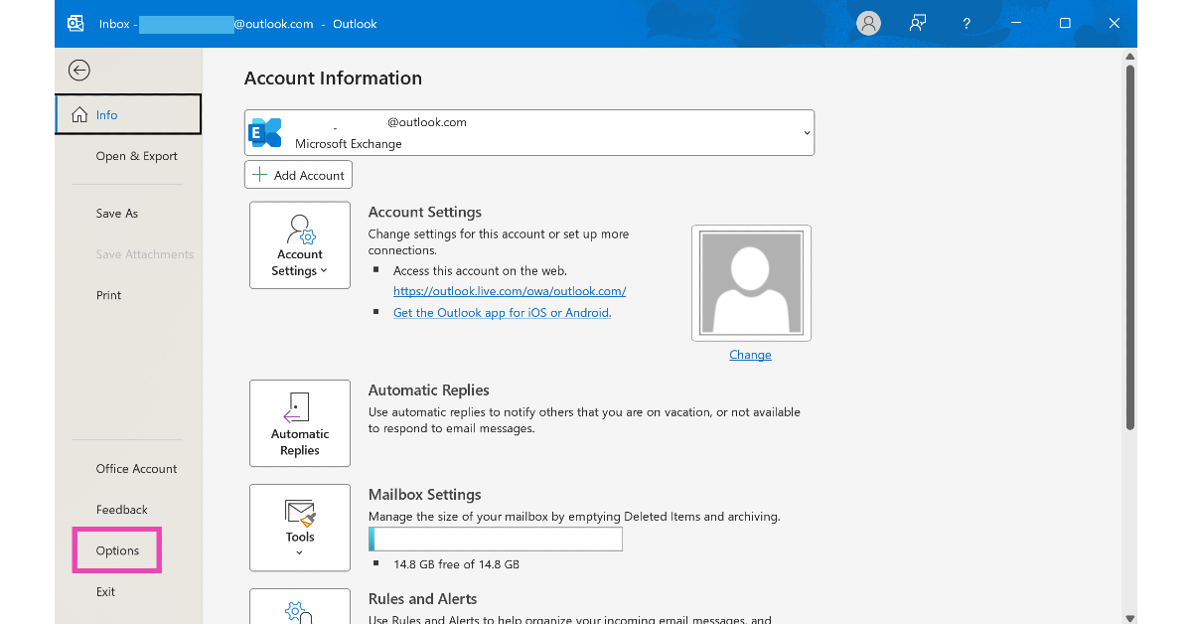Click the Options menu item
Image resolution: width=1192 pixels, height=624 pixels.
click(x=117, y=550)
